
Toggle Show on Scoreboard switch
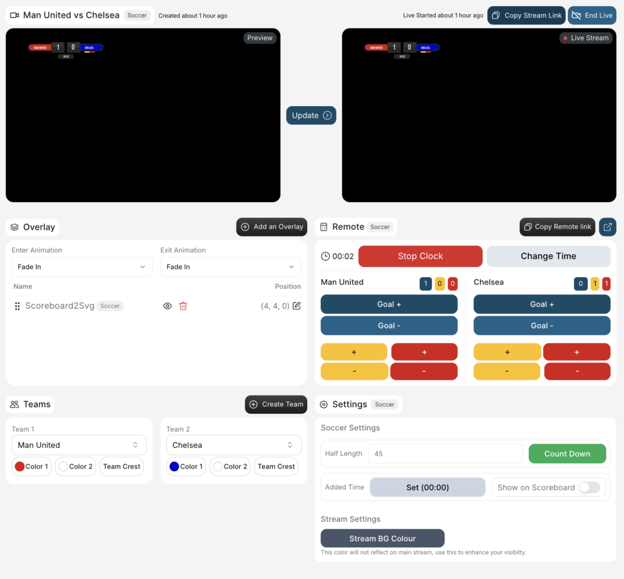click(589, 488)
